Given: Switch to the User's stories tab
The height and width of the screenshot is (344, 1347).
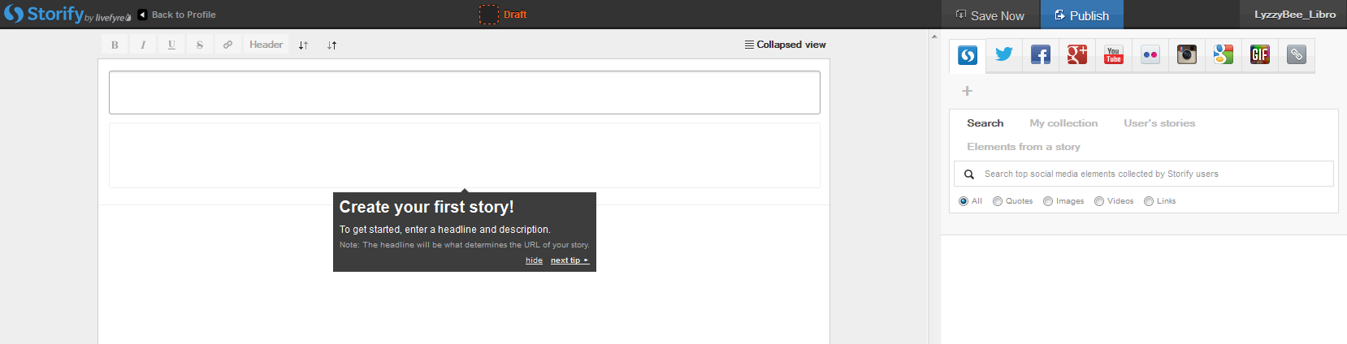Looking at the screenshot, I should point(1159,123).
